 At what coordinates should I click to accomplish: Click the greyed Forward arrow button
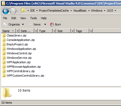[13, 11]
